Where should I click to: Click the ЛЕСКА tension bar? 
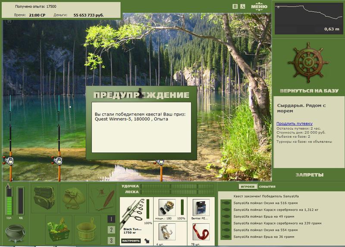click(x=177, y=192)
